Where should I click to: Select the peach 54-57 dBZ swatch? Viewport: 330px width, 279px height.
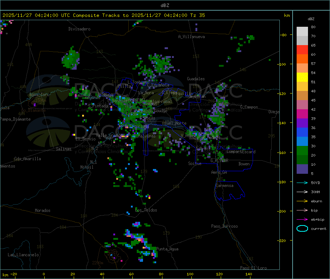(302, 68)
